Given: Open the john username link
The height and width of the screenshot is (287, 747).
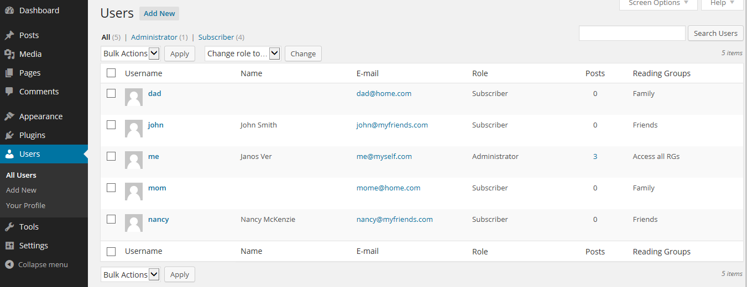Looking at the screenshot, I should pos(156,125).
